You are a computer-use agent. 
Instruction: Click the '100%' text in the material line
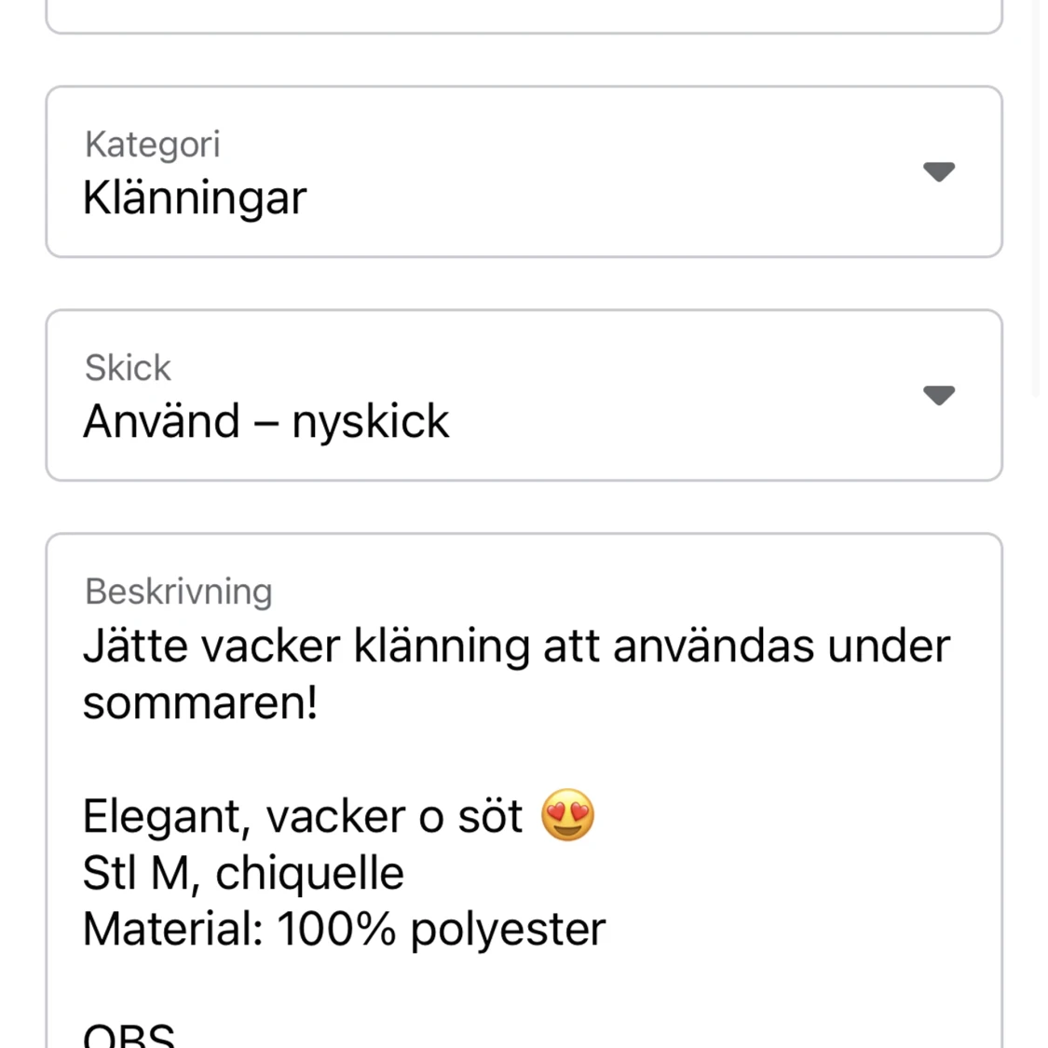pos(335,929)
